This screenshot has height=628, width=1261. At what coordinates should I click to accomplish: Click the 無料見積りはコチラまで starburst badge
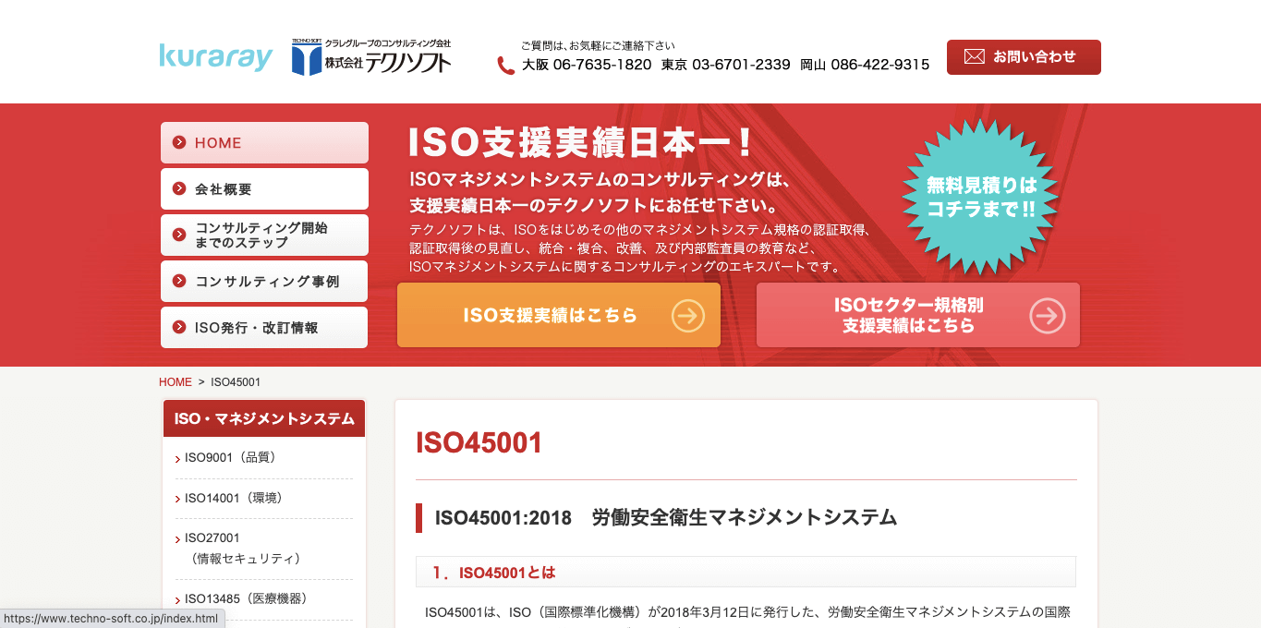[981, 197]
